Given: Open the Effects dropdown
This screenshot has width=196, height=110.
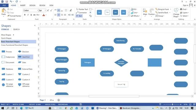Looking at the screenshot, I should 135,16.
